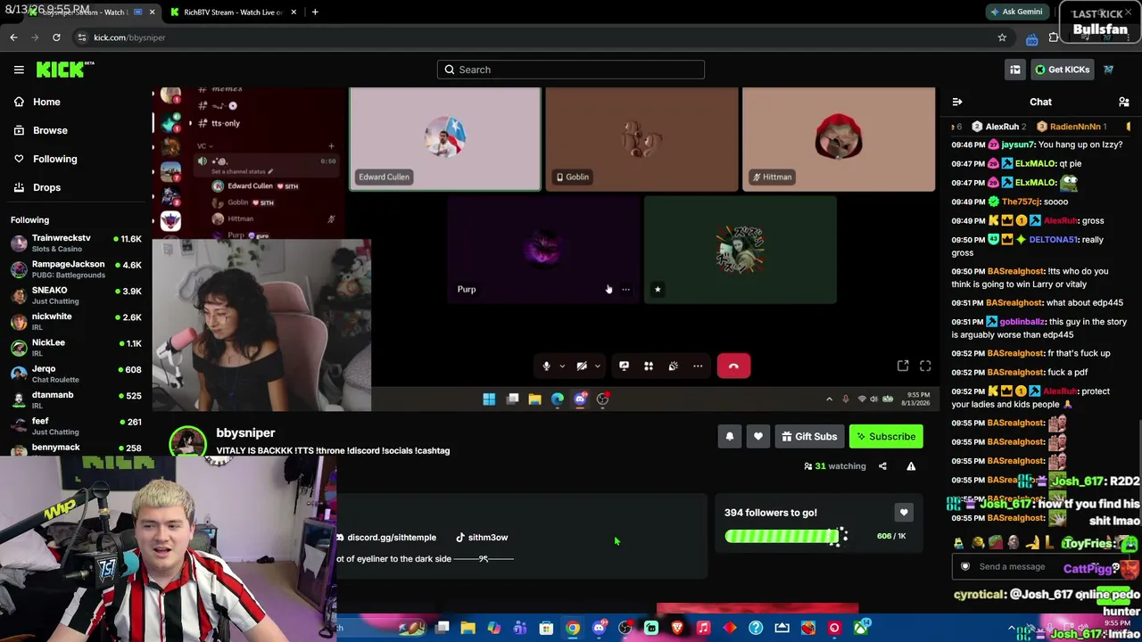Open the tts-only Discord channel
Viewport: 1142px width, 642px height.
coord(225,123)
